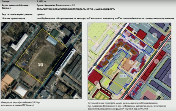Click the orange clay courts on aerial photo
Screen dimensions: 176x111
8,80
